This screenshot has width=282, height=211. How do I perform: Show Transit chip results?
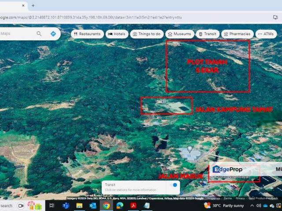(x=208, y=34)
